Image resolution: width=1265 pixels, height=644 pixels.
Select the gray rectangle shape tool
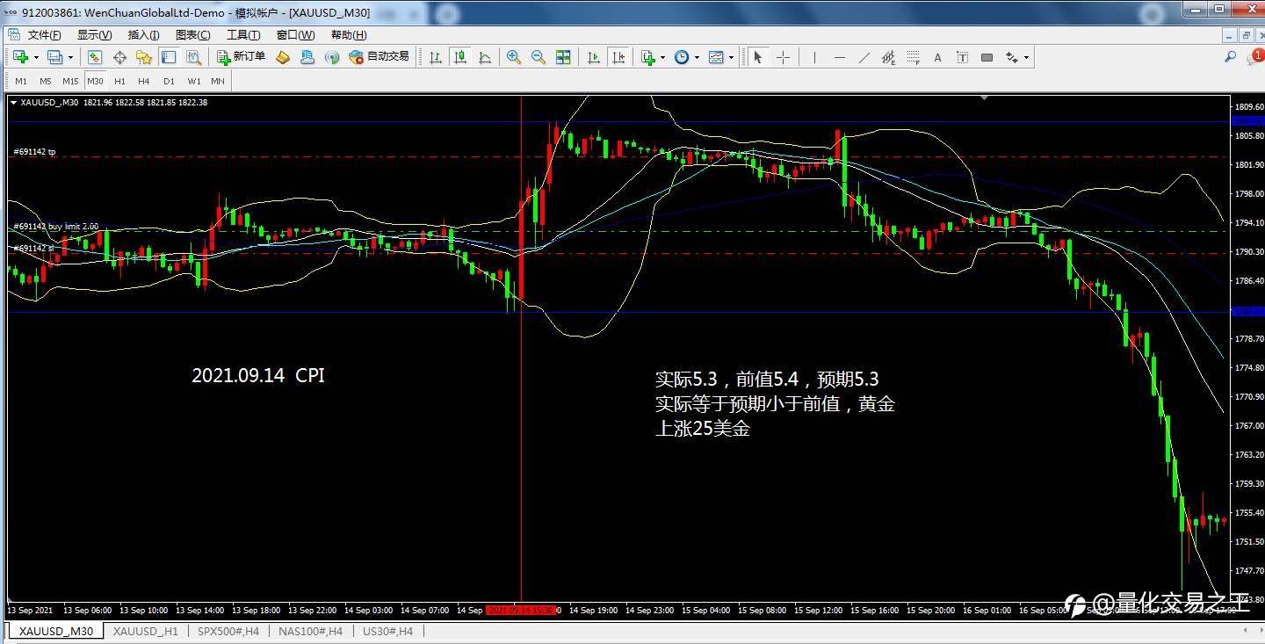[x=987, y=57]
